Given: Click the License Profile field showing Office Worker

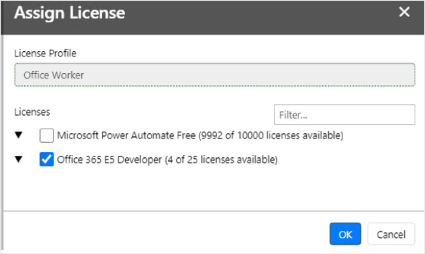Looking at the screenshot, I should click(x=215, y=75).
